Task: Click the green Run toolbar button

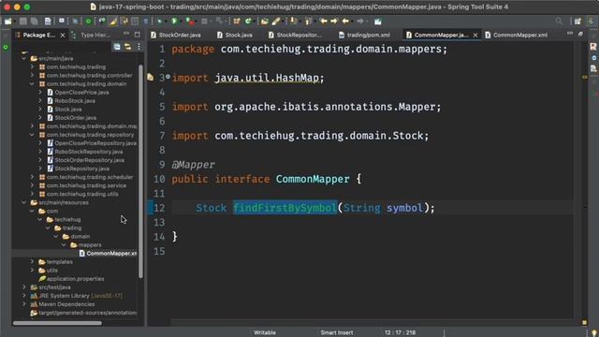Action: 174,22
